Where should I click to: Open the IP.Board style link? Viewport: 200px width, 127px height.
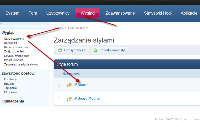point(80,85)
